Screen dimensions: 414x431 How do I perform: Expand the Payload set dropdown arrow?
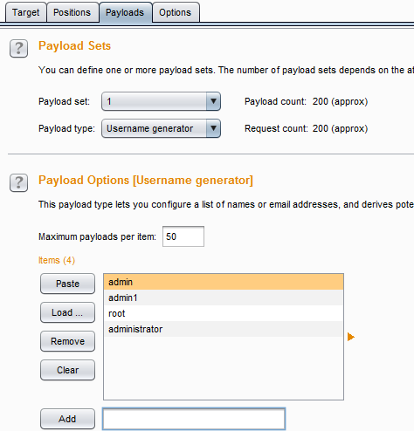[x=213, y=101]
